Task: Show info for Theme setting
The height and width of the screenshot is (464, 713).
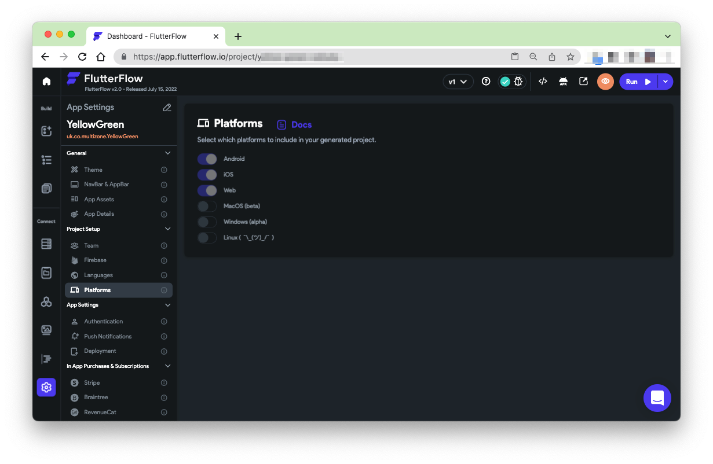Action: 164,170
